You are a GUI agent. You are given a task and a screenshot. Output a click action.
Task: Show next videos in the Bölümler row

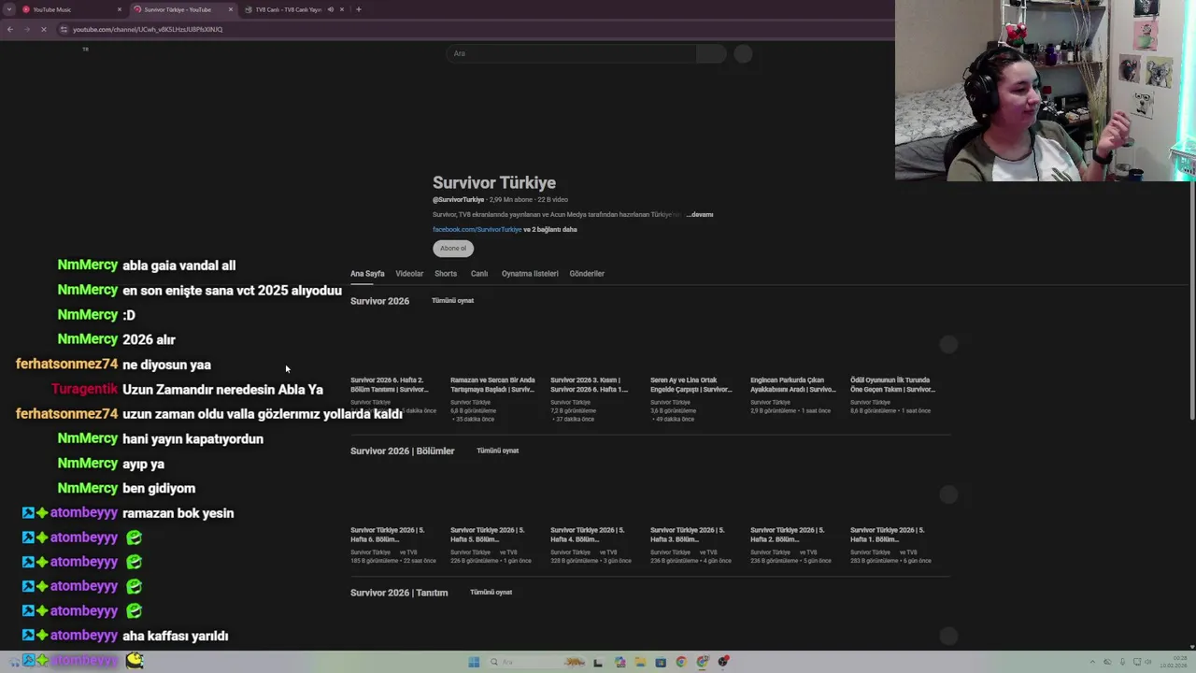[948, 494]
